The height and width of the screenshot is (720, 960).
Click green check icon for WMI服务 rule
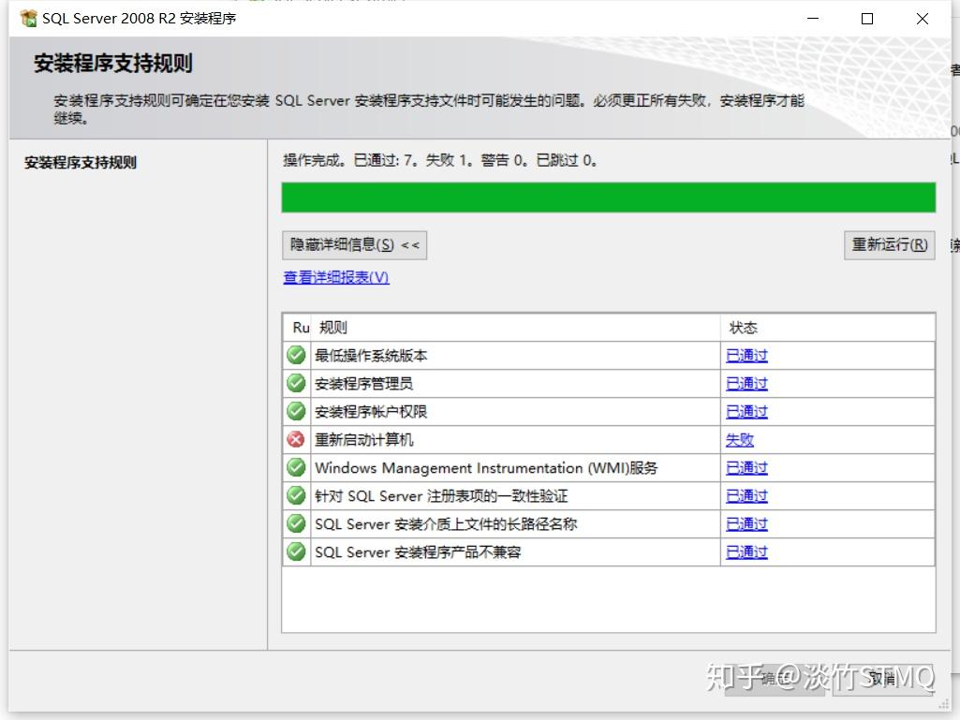point(296,468)
